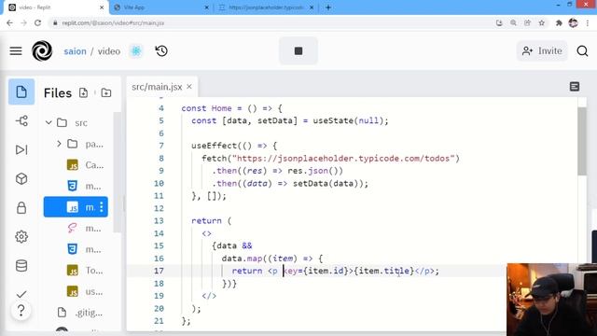
Task: Open the Debugger sidebar icon
Action: click(x=21, y=149)
